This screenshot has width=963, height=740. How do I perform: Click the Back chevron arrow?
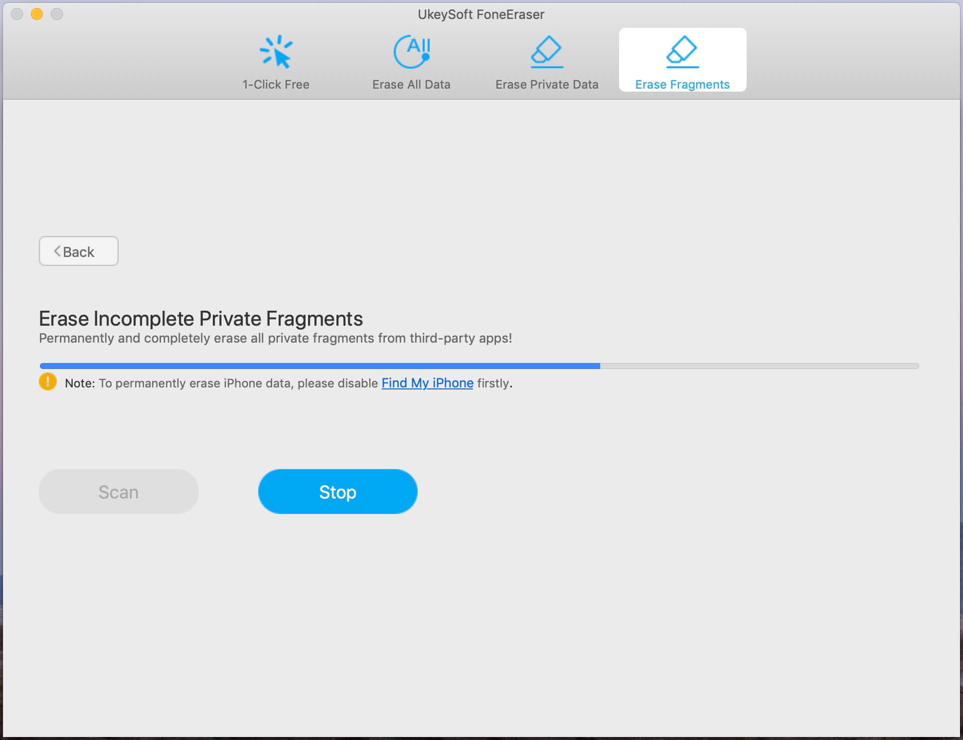[57, 251]
